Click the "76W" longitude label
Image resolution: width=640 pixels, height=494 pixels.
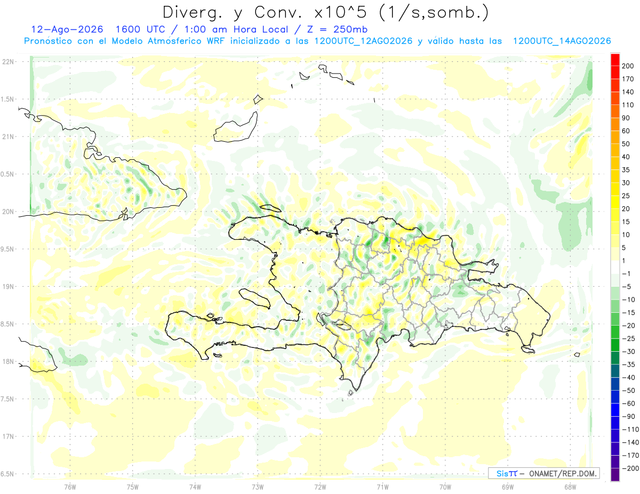(x=70, y=487)
